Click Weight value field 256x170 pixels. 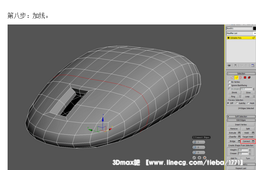[243, 150]
